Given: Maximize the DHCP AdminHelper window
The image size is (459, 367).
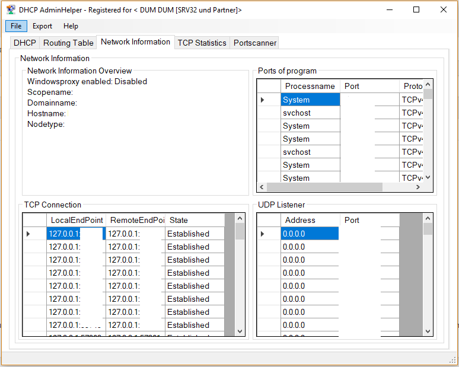Looking at the screenshot, I should click(416, 9).
